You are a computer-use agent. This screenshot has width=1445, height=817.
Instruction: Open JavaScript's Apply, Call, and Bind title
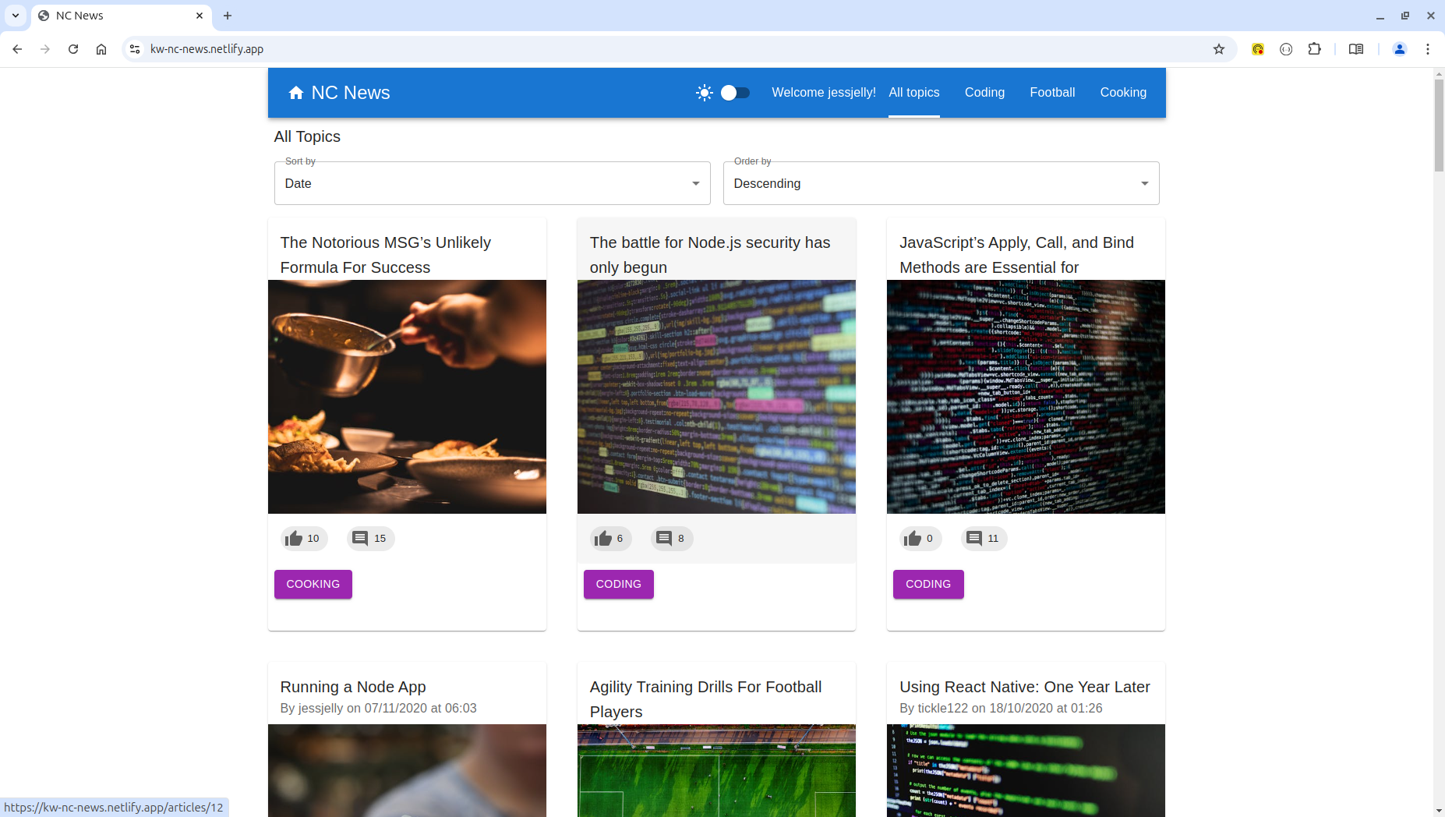(x=1016, y=255)
